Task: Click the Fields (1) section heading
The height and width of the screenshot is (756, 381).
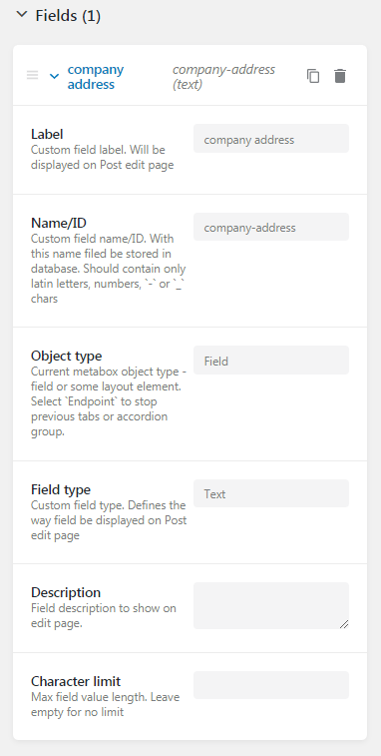Action: click(x=68, y=16)
